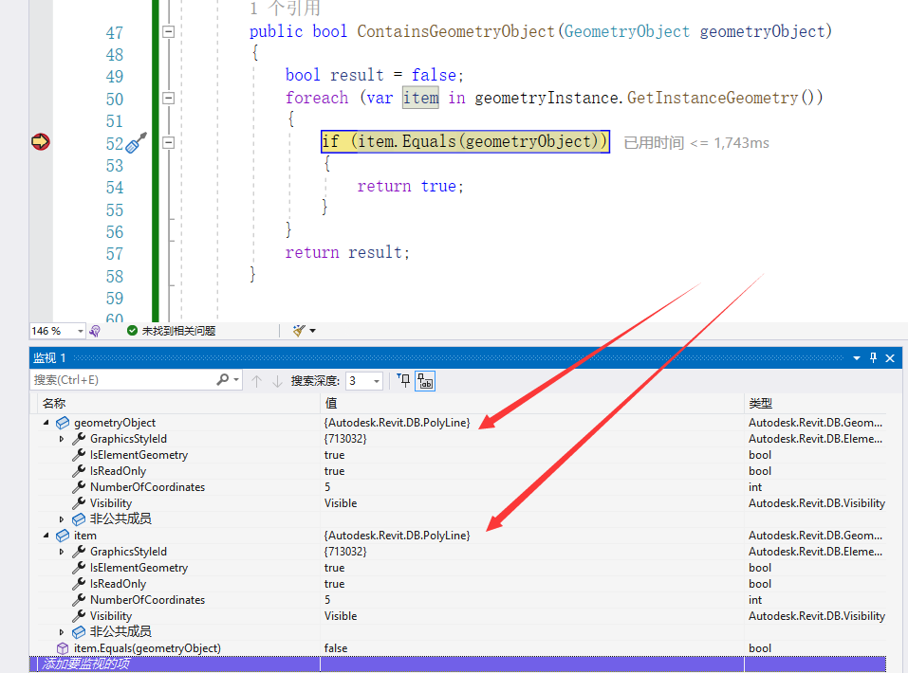Collapse the foreach block at line 50
Image resolution: width=908 pixels, height=673 pixels.
[169, 98]
